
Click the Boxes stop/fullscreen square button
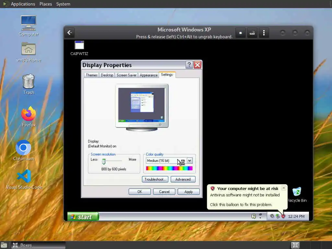pos(241,33)
